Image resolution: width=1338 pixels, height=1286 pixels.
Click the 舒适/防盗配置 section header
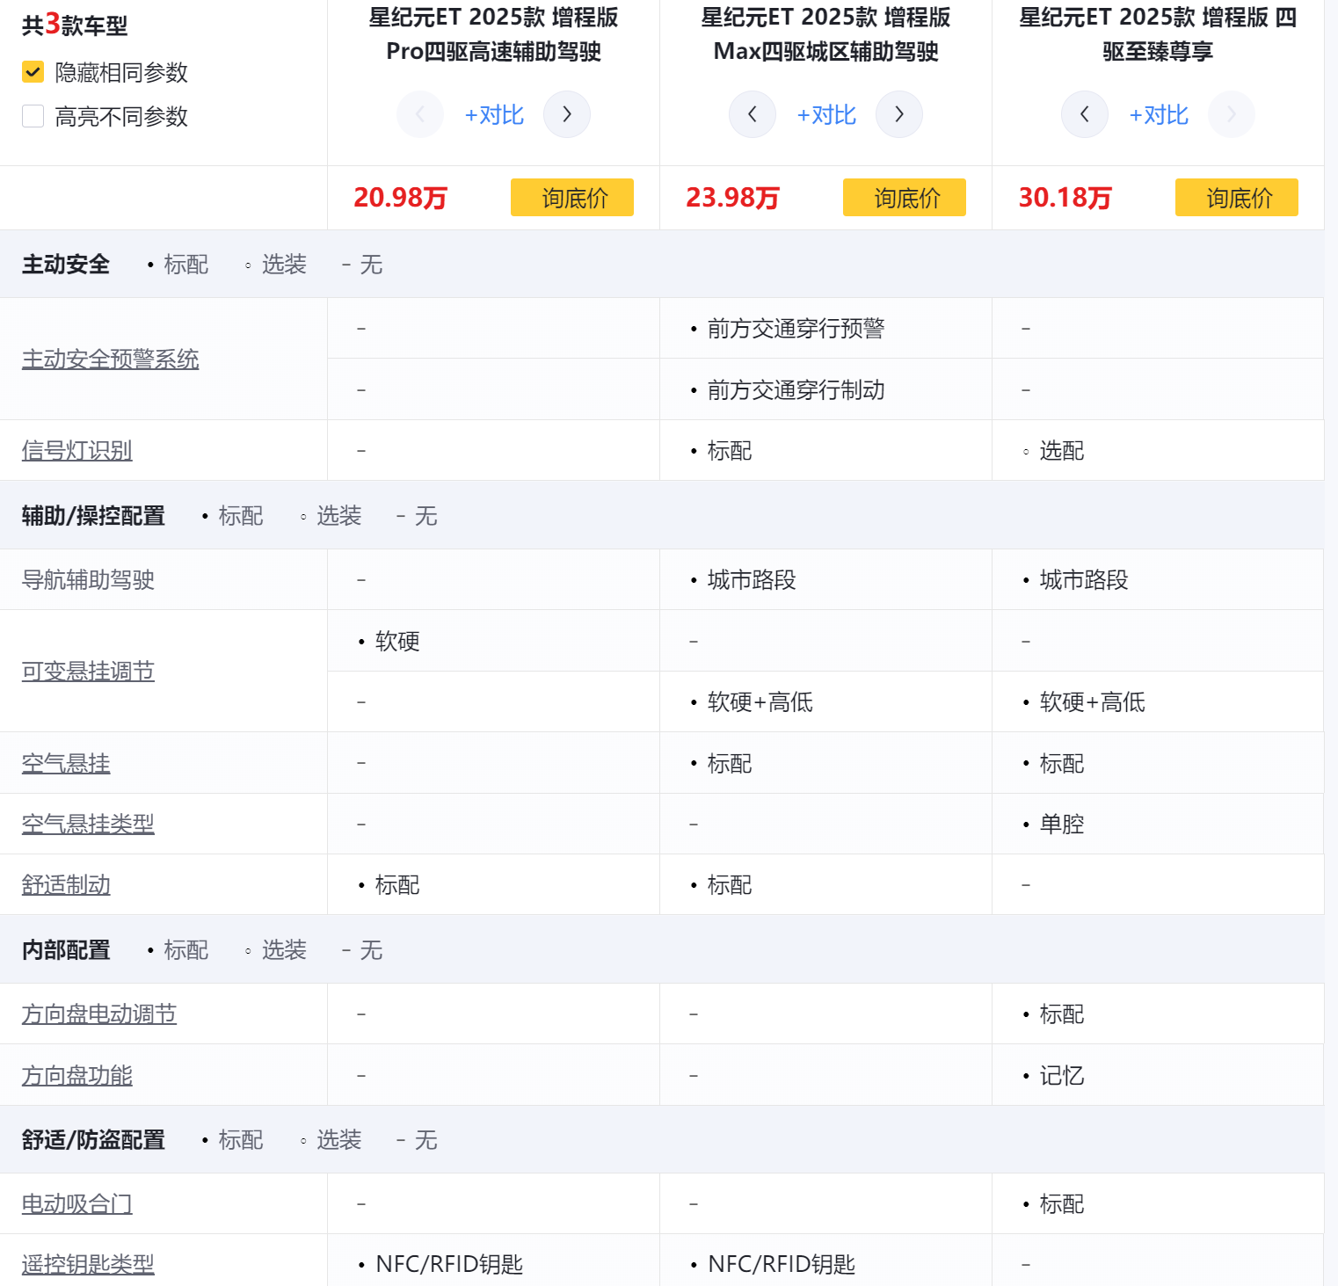[93, 1139]
